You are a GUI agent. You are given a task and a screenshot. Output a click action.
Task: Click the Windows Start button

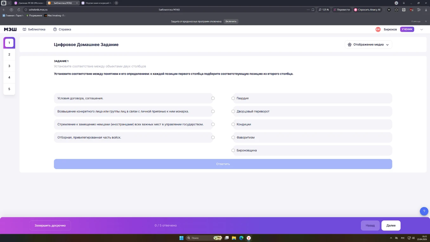181,238
